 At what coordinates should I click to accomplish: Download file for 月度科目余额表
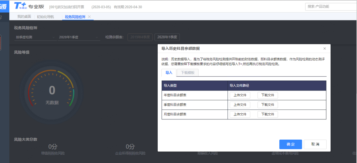pos(267,114)
